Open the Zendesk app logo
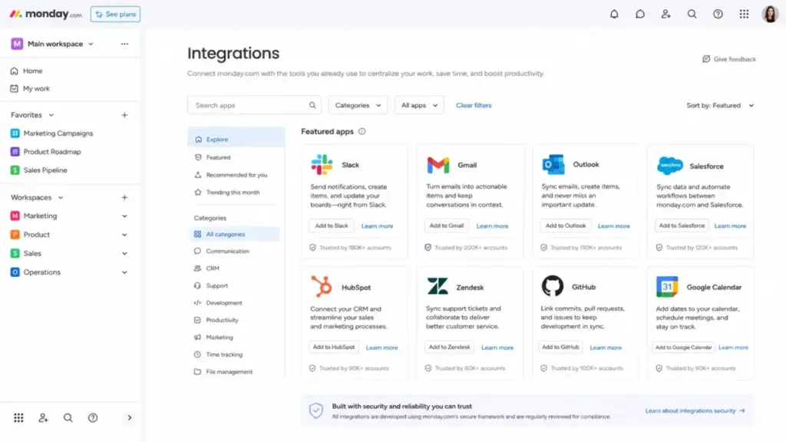The height and width of the screenshot is (442, 786). (438, 287)
